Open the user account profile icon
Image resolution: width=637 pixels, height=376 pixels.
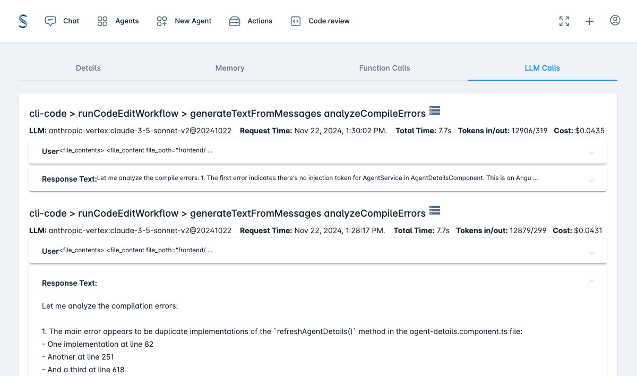pyautogui.click(x=615, y=21)
